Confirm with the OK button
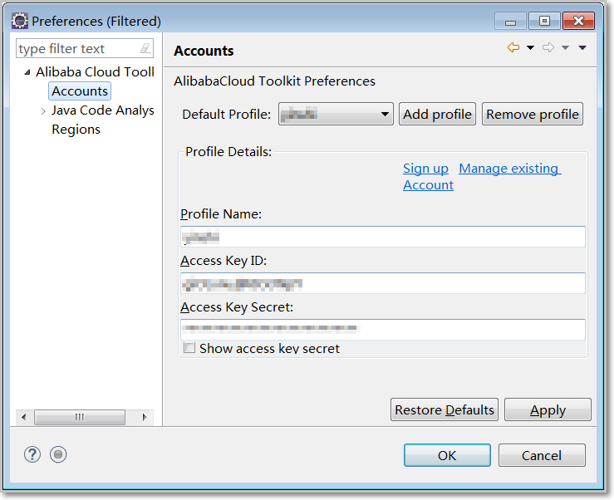614x500 pixels. 447,455
